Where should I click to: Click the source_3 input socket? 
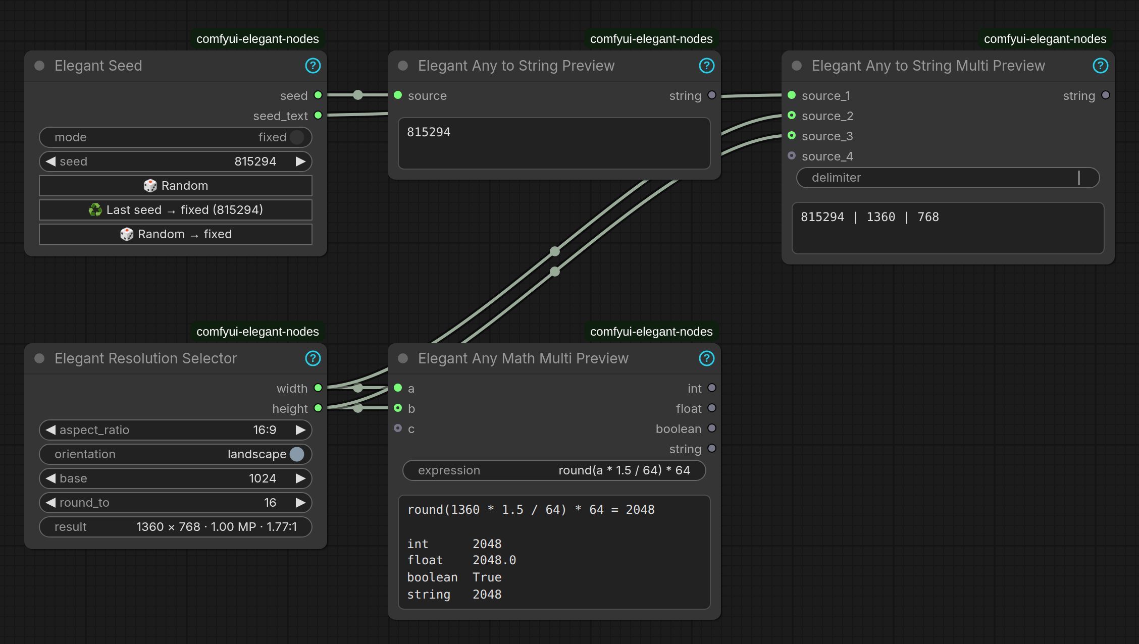point(792,135)
